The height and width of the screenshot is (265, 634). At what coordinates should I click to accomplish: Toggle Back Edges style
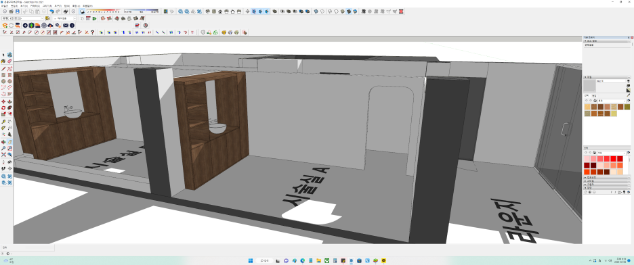coord(322,11)
